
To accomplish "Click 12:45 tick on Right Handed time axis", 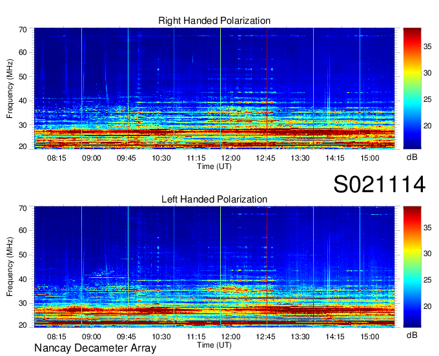I will (266, 158).
